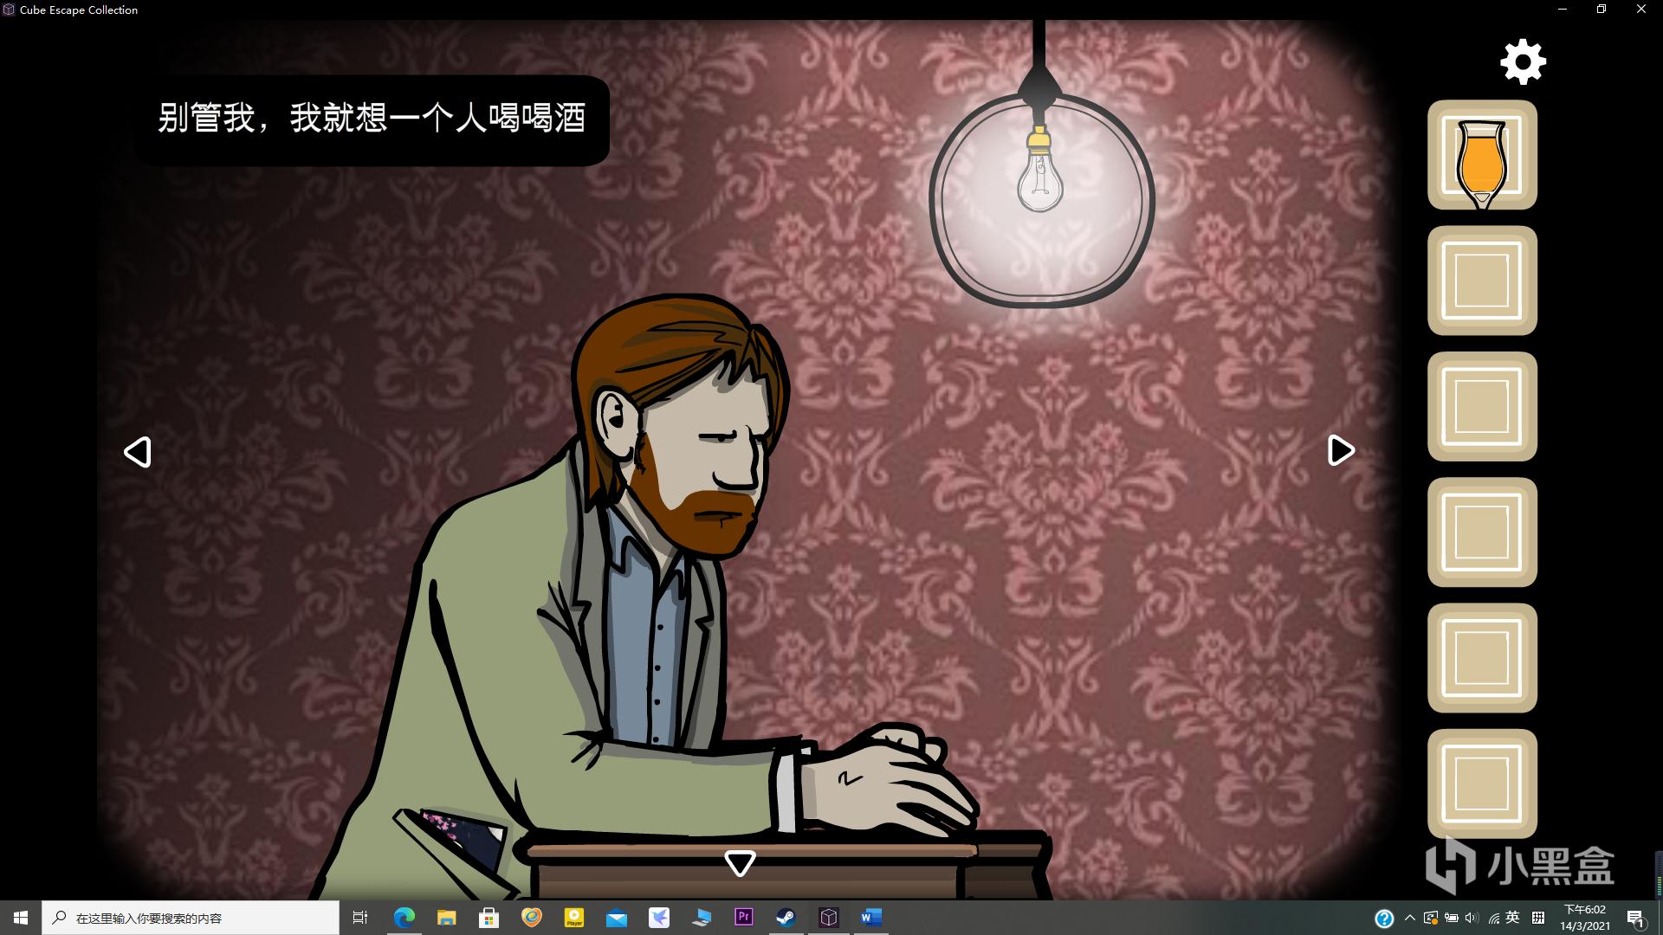Click the Windows search input box
The height and width of the screenshot is (935, 1663).
point(191,918)
